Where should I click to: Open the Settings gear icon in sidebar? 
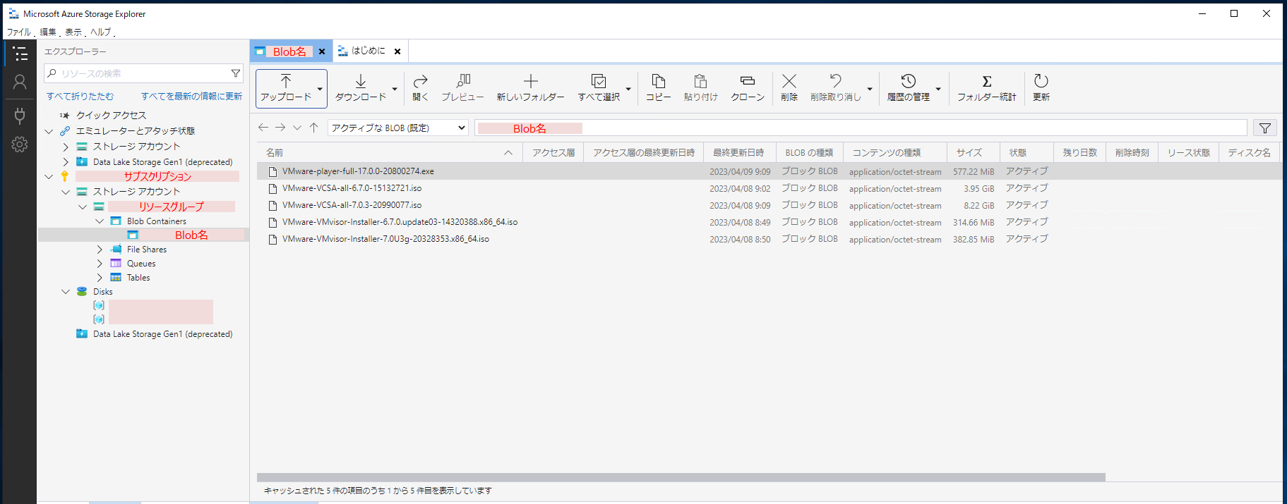20,145
